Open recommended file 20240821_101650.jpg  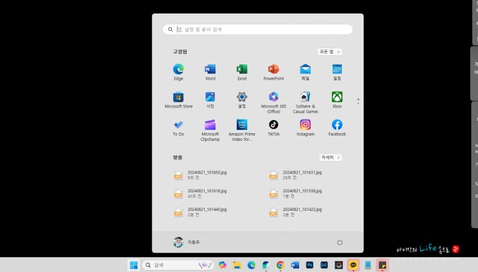pos(201,175)
